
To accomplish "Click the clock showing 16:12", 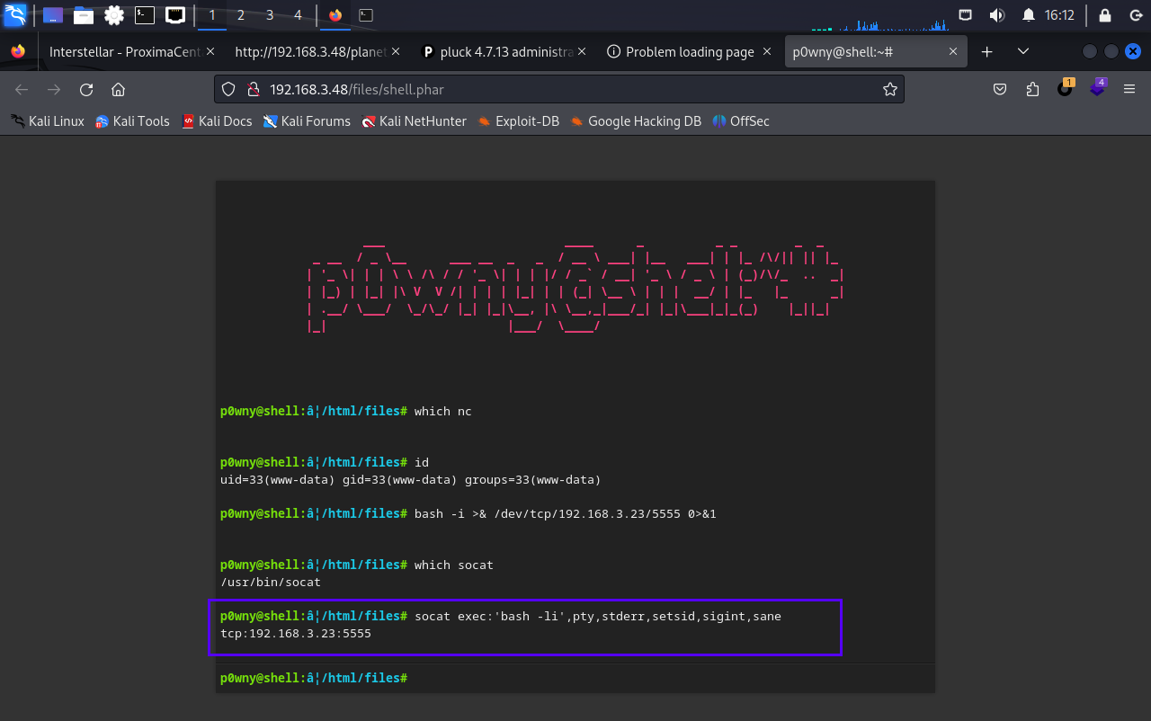I will (1060, 15).
